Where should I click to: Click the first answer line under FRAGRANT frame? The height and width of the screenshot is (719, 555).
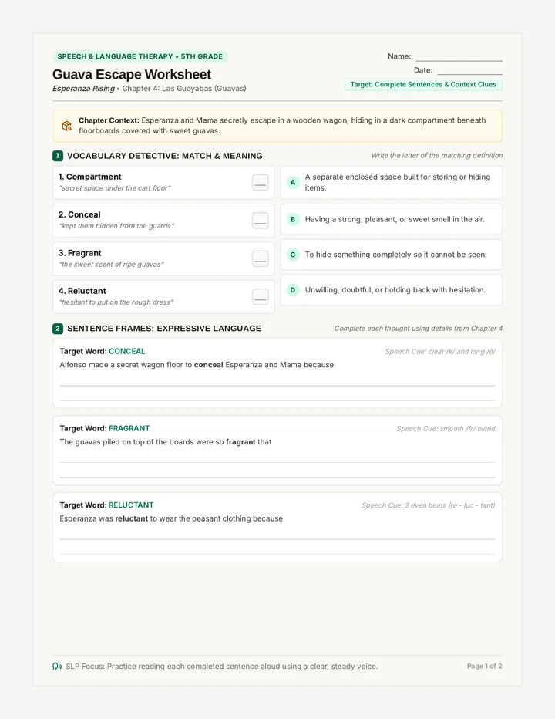pyautogui.click(x=277, y=462)
